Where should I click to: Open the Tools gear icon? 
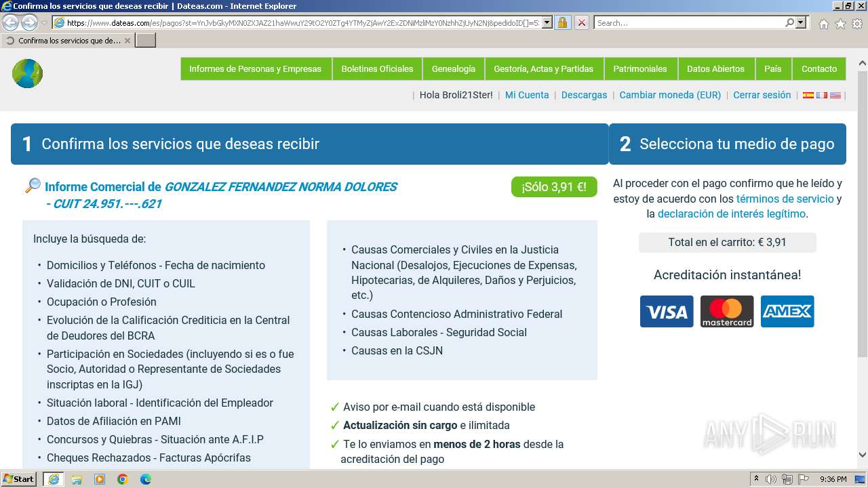857,24
